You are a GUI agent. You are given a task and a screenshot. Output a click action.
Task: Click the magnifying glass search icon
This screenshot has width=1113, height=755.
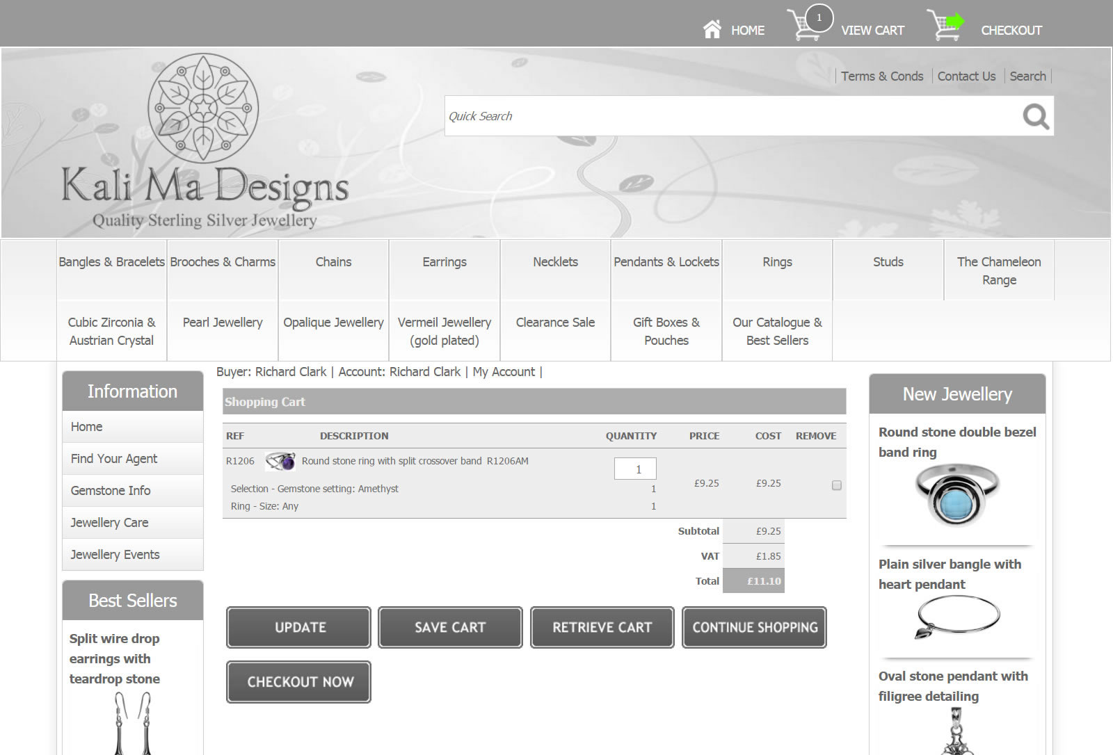point(1035,116)
